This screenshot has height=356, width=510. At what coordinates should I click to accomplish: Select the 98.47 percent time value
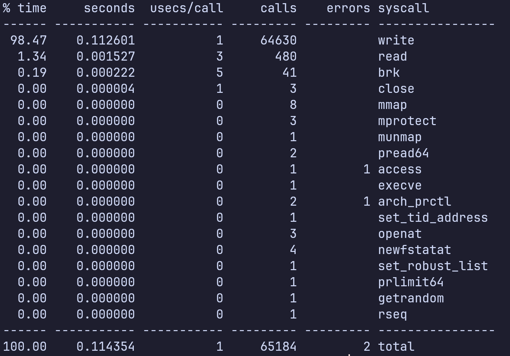tap(28, 40)
